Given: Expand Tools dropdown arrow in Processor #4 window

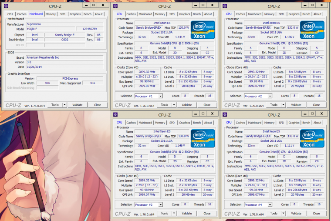Looking at the screenshot, I should [x=283, y=213].
